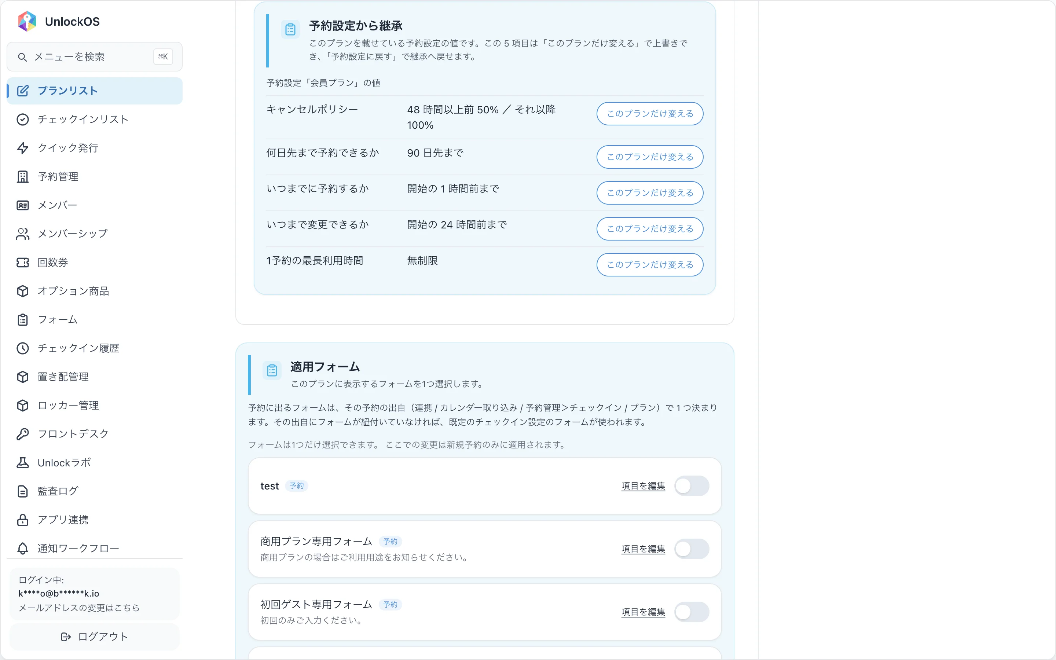The image size is (1056, 660).
Task: Enable the test form toggle
Action: coord(692,486)
